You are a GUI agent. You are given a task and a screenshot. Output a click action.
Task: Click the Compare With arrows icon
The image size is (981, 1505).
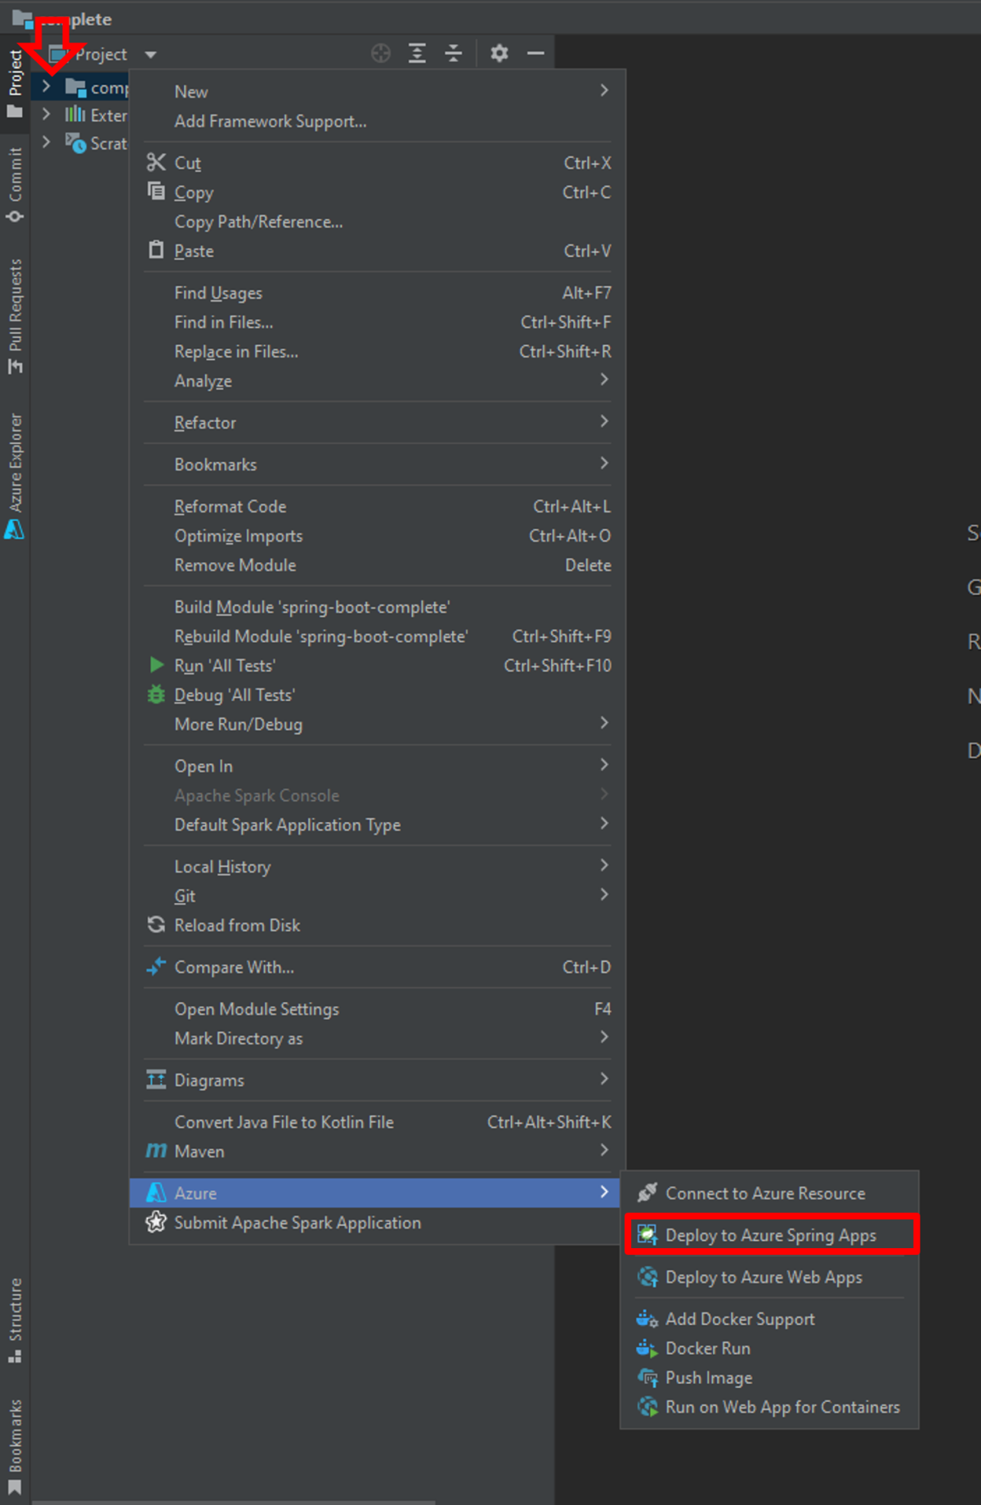156,966
